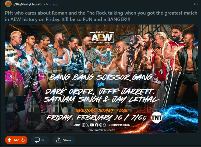Upvote the AEW match post
The width and height of the screenshot is (201, 147).
tap(10, 140)
